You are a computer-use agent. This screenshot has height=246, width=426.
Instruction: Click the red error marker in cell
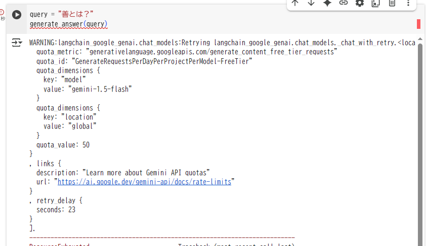[x=419, y=24]
